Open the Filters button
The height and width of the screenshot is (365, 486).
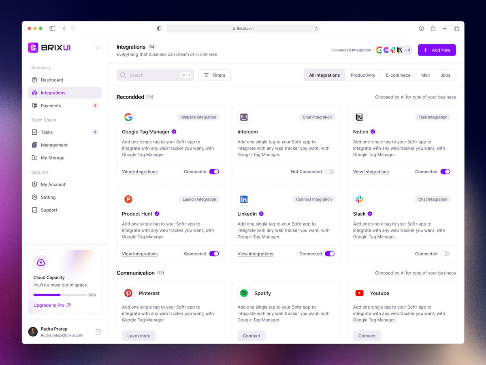[215, 75]
